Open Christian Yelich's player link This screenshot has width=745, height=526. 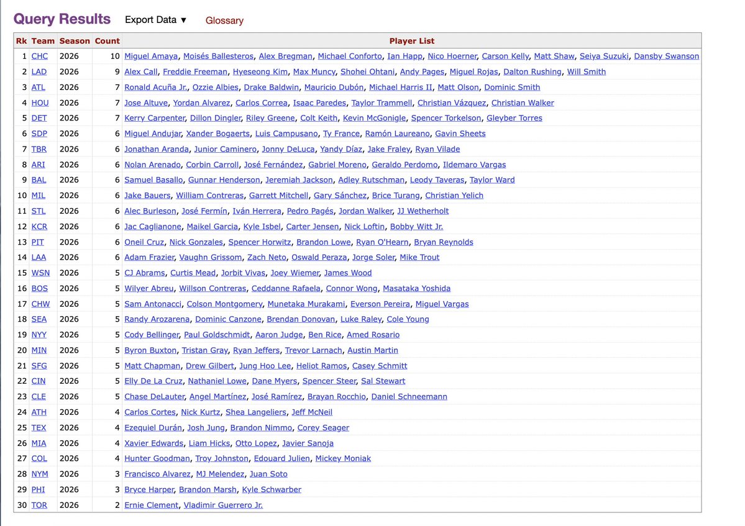(x=454, y=196)
